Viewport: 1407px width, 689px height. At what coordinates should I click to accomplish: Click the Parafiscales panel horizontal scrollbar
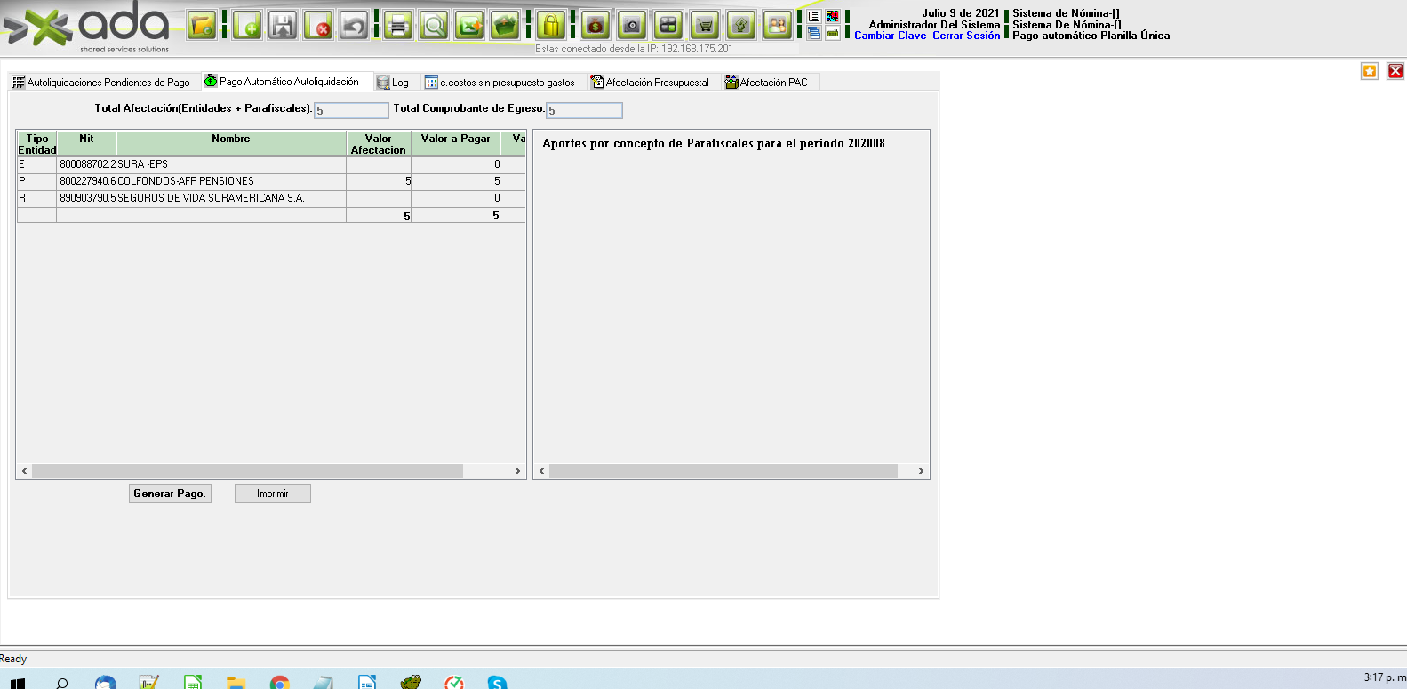click(x=723, y=471)
